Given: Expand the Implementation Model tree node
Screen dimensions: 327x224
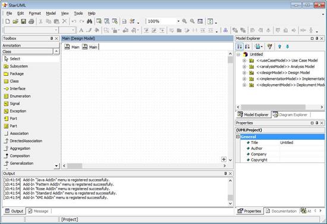Looking at the screenshot, I should tap(244, 79).
